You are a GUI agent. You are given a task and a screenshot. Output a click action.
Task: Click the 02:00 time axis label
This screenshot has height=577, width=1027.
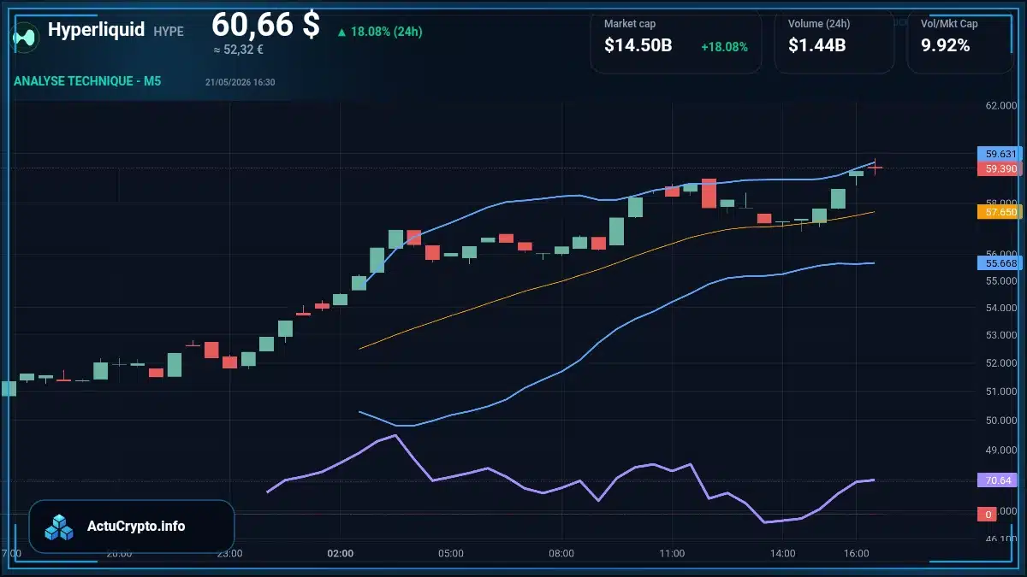[x=341, y=554]
